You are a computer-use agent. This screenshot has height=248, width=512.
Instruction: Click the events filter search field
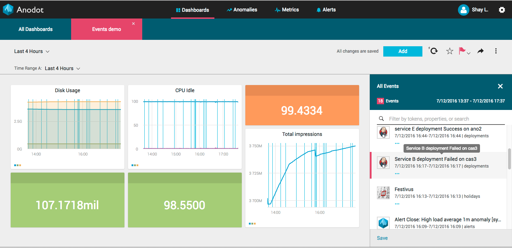tap(444, 119)
